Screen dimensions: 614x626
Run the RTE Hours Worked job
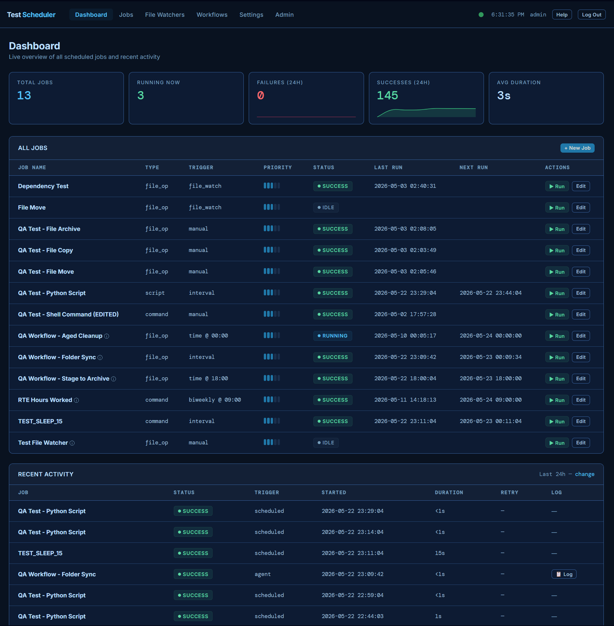click(x=557, y=400)
